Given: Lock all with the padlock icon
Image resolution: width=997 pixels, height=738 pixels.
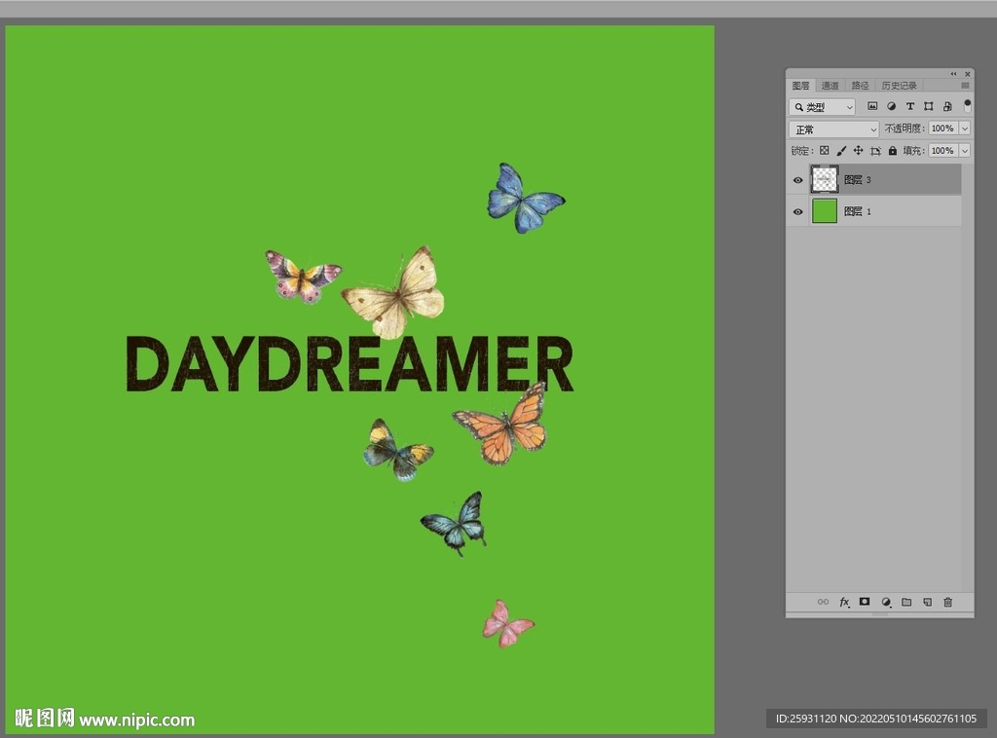Looking at the screenshot, I should [x=893, y=151].
